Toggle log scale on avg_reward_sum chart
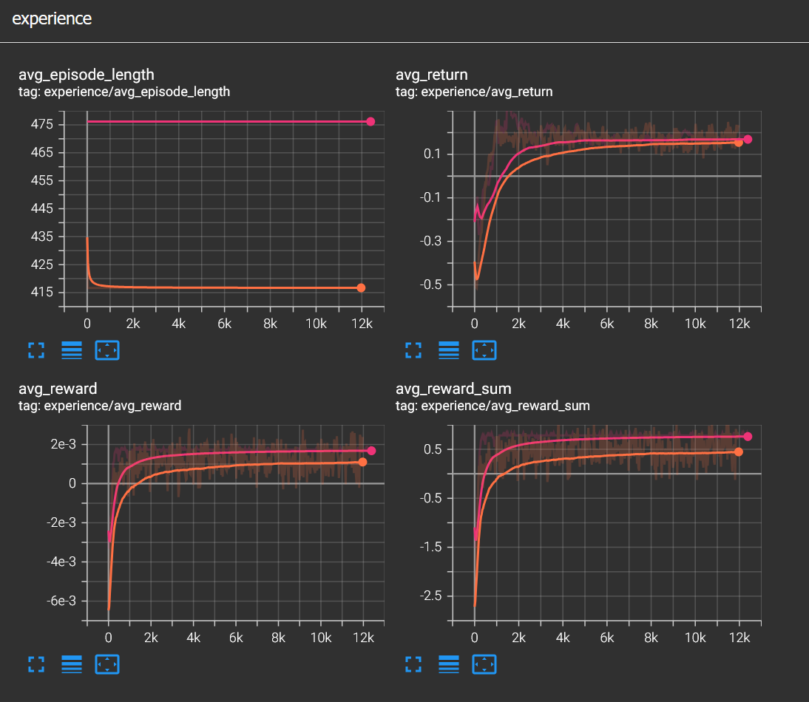 tap(448, 664)
